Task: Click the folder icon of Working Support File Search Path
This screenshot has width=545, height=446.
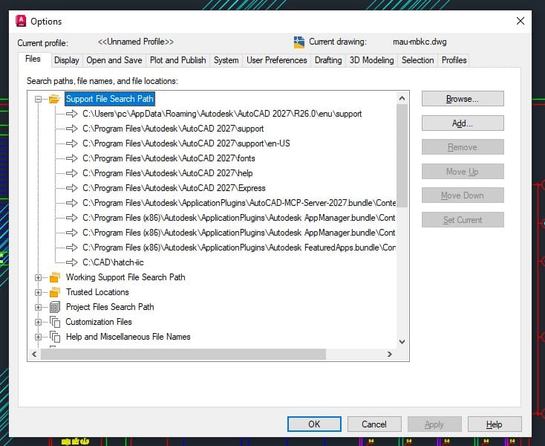Action: (x=54, y=277)
